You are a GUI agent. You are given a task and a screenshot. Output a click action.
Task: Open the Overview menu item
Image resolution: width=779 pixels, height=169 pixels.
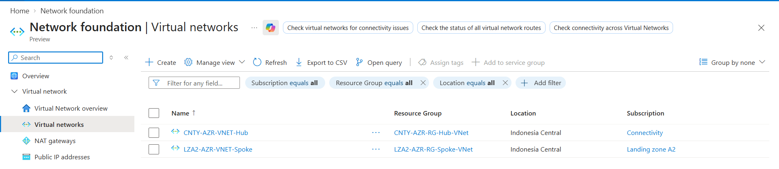click(x=36, y=76)
